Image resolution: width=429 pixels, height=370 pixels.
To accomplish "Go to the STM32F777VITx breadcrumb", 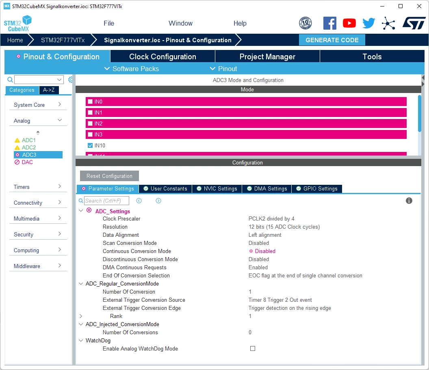I will [x=63, y=40].
